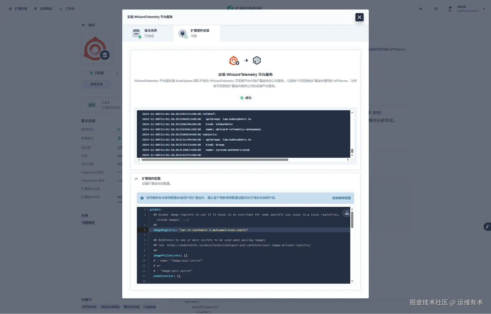
Task: Click the 已安装 status button
Action: (97, 73)
